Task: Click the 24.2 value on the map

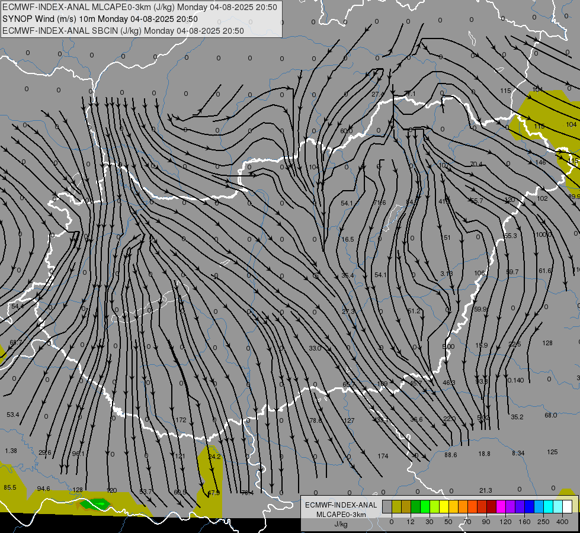Action: pos(214,457)
